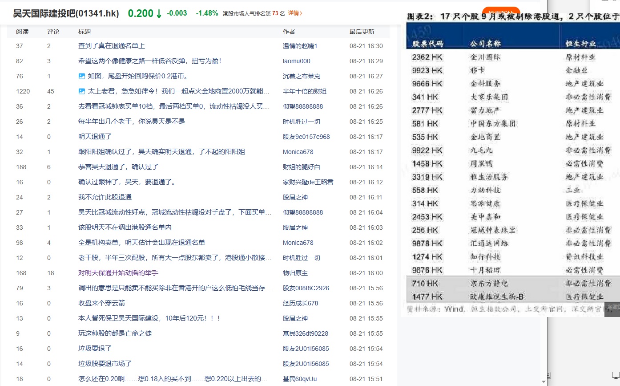
Task: Open author profile 财姐的腿好白
Action: click(302, 167)
